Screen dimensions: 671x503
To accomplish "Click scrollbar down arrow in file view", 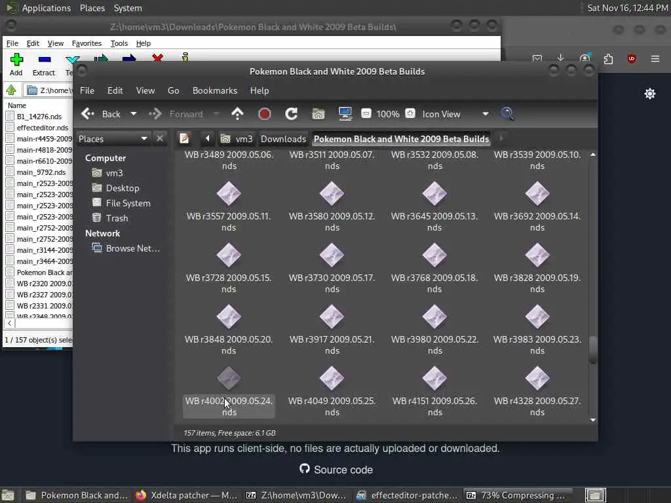I will click(592, 420).
